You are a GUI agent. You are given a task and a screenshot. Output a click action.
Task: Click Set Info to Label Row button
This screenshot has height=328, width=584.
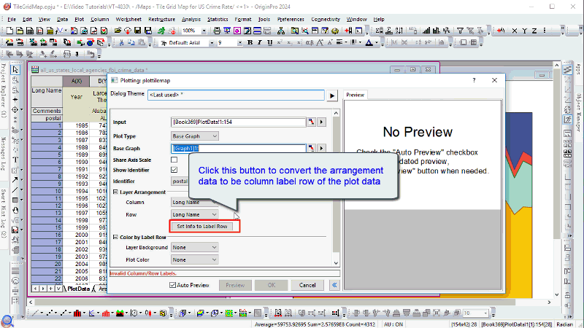pyautogui.click(x=203, y=227)
